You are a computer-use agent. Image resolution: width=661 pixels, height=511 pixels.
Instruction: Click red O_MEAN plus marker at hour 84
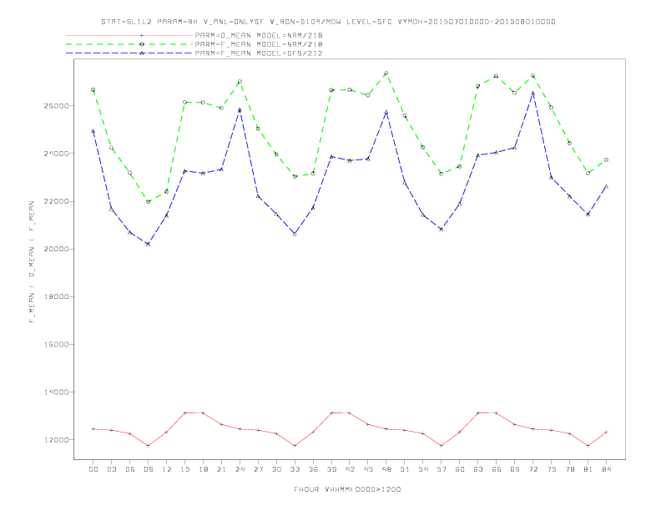point(606,433)
